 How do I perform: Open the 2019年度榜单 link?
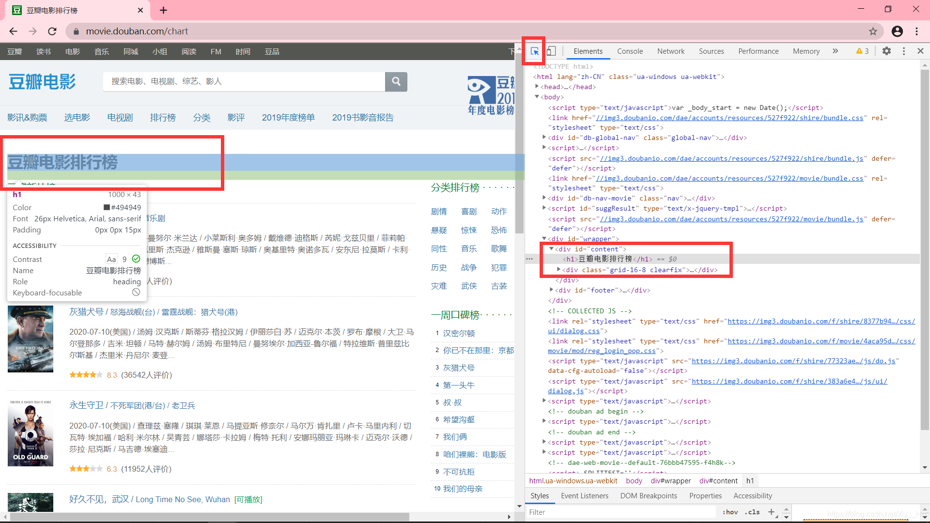[x=288, y=118]
